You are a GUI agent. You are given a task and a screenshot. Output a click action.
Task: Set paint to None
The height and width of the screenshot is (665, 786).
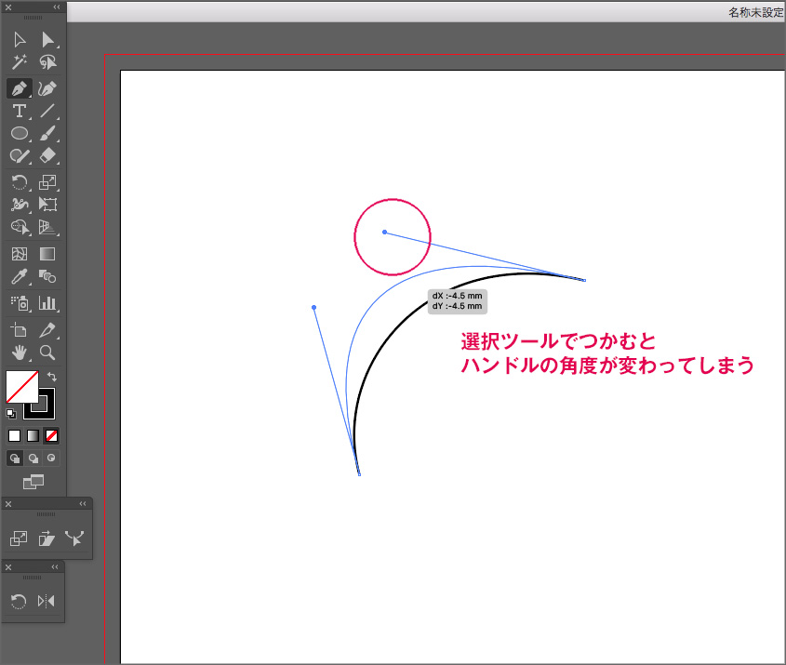[51, 436]
